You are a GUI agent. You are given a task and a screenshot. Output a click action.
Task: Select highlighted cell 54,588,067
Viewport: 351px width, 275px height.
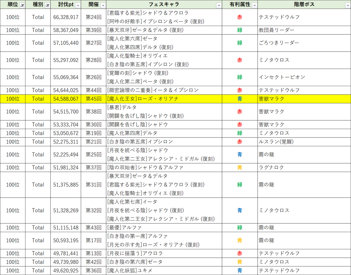(x=66, y=99)
